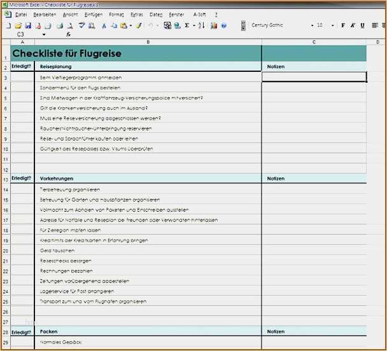Open the Format menu
This screenshot has height=351, width=387.
pyautogui.click(x=116, y=15)
